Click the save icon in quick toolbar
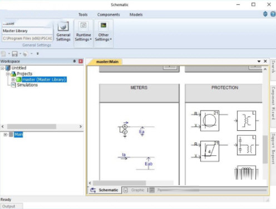The height and width of the screenshot is (209, 276). click(x=14, y=54)
